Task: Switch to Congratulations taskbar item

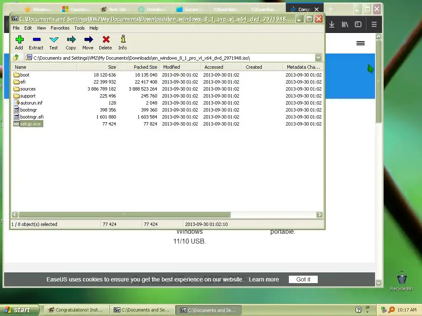Action: click(76, 310)
